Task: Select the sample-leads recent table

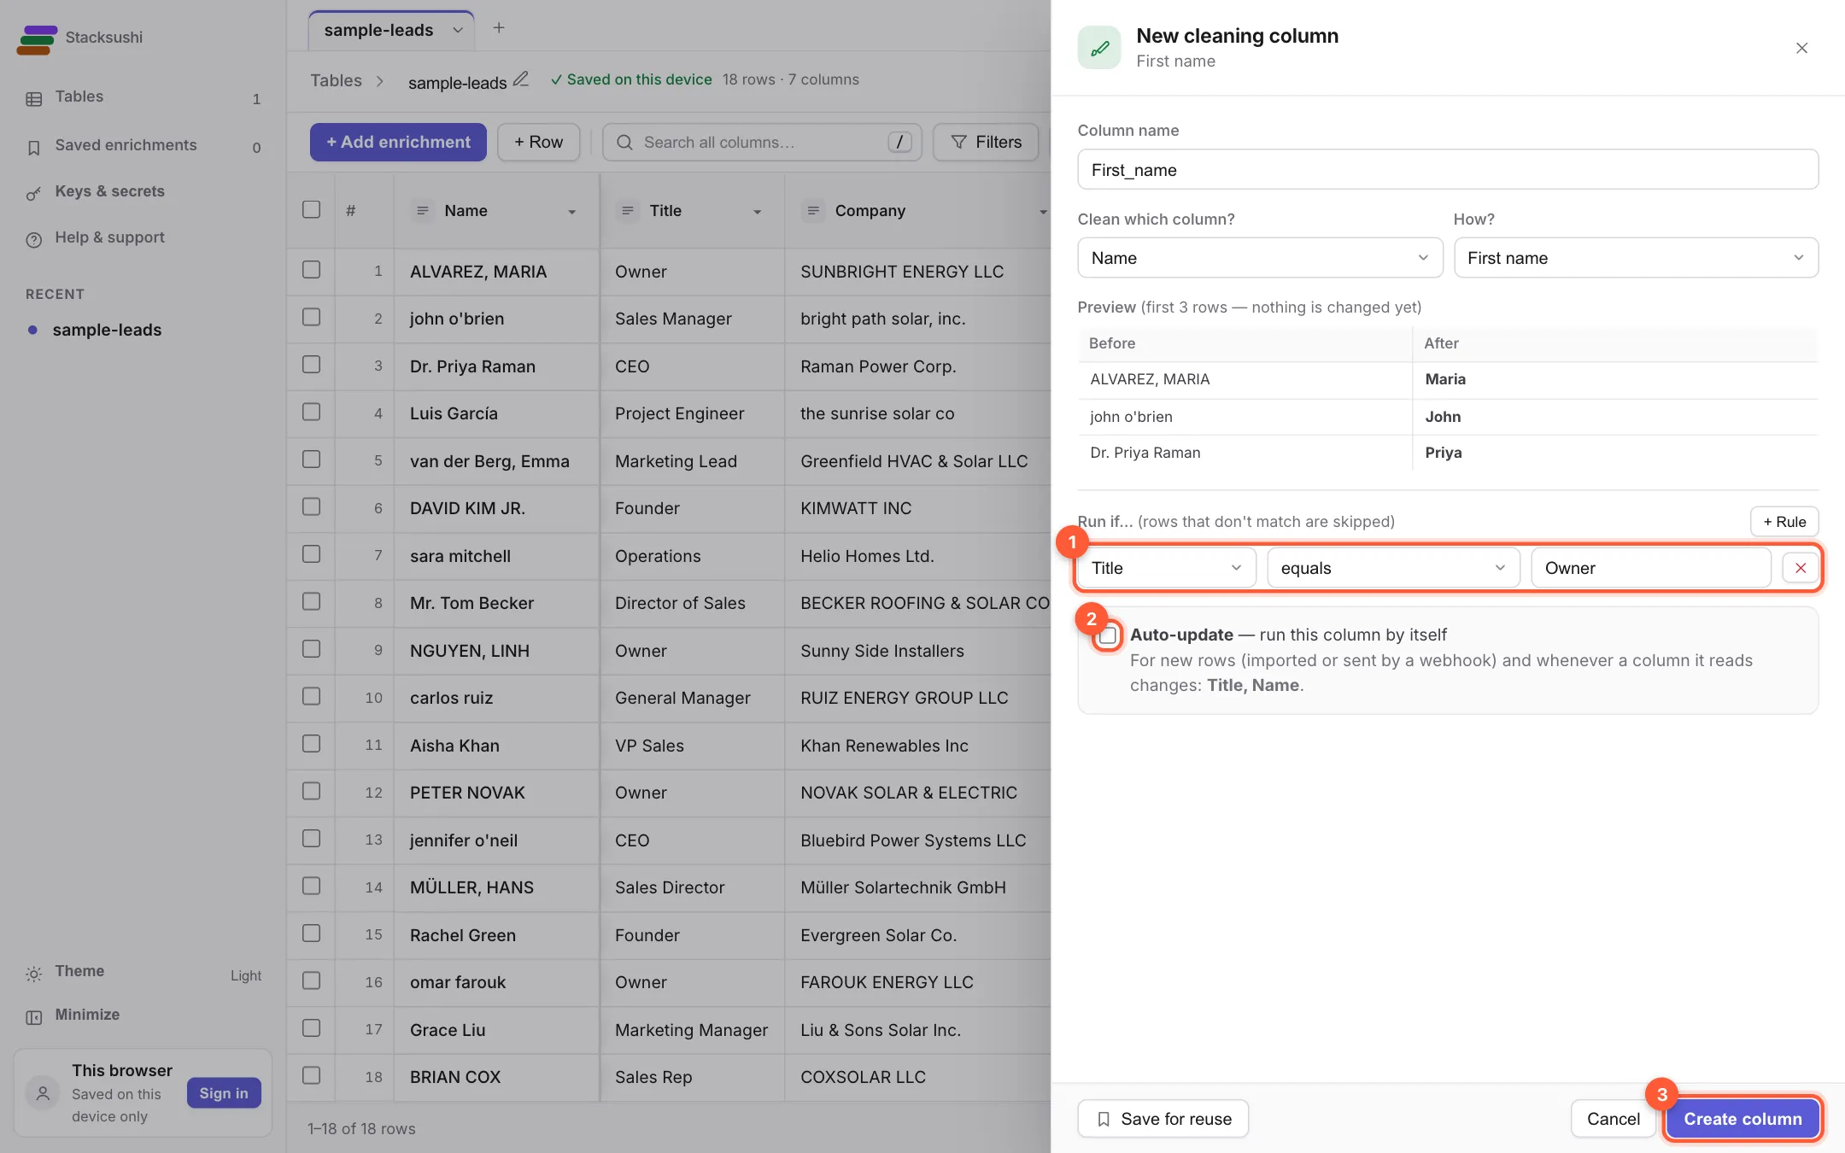Action: 143,330
